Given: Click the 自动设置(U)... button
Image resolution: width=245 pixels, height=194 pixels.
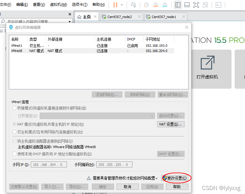Looking at the screenshot, I should (x=171, y=116).
